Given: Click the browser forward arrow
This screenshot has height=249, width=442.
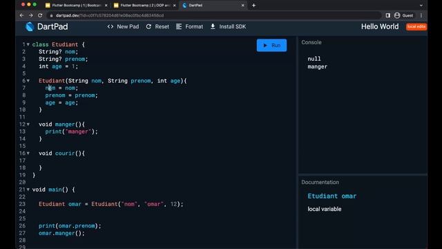Looking at the screenshot, I should point(30,15).
